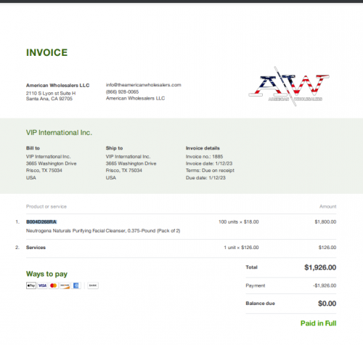The height and width of the screenshot is (345, 363).
Task: Click the -$1,926.00 payment amount
Action: pos(325,285)
